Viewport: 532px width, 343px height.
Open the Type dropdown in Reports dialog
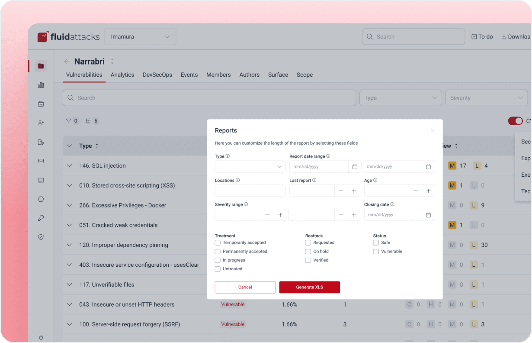pyautogui.click(x=250, y=167)
